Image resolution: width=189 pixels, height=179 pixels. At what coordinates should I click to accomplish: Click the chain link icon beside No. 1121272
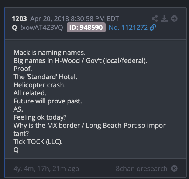click(153, 27)
